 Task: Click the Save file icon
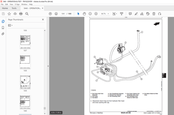click(3, 14)
